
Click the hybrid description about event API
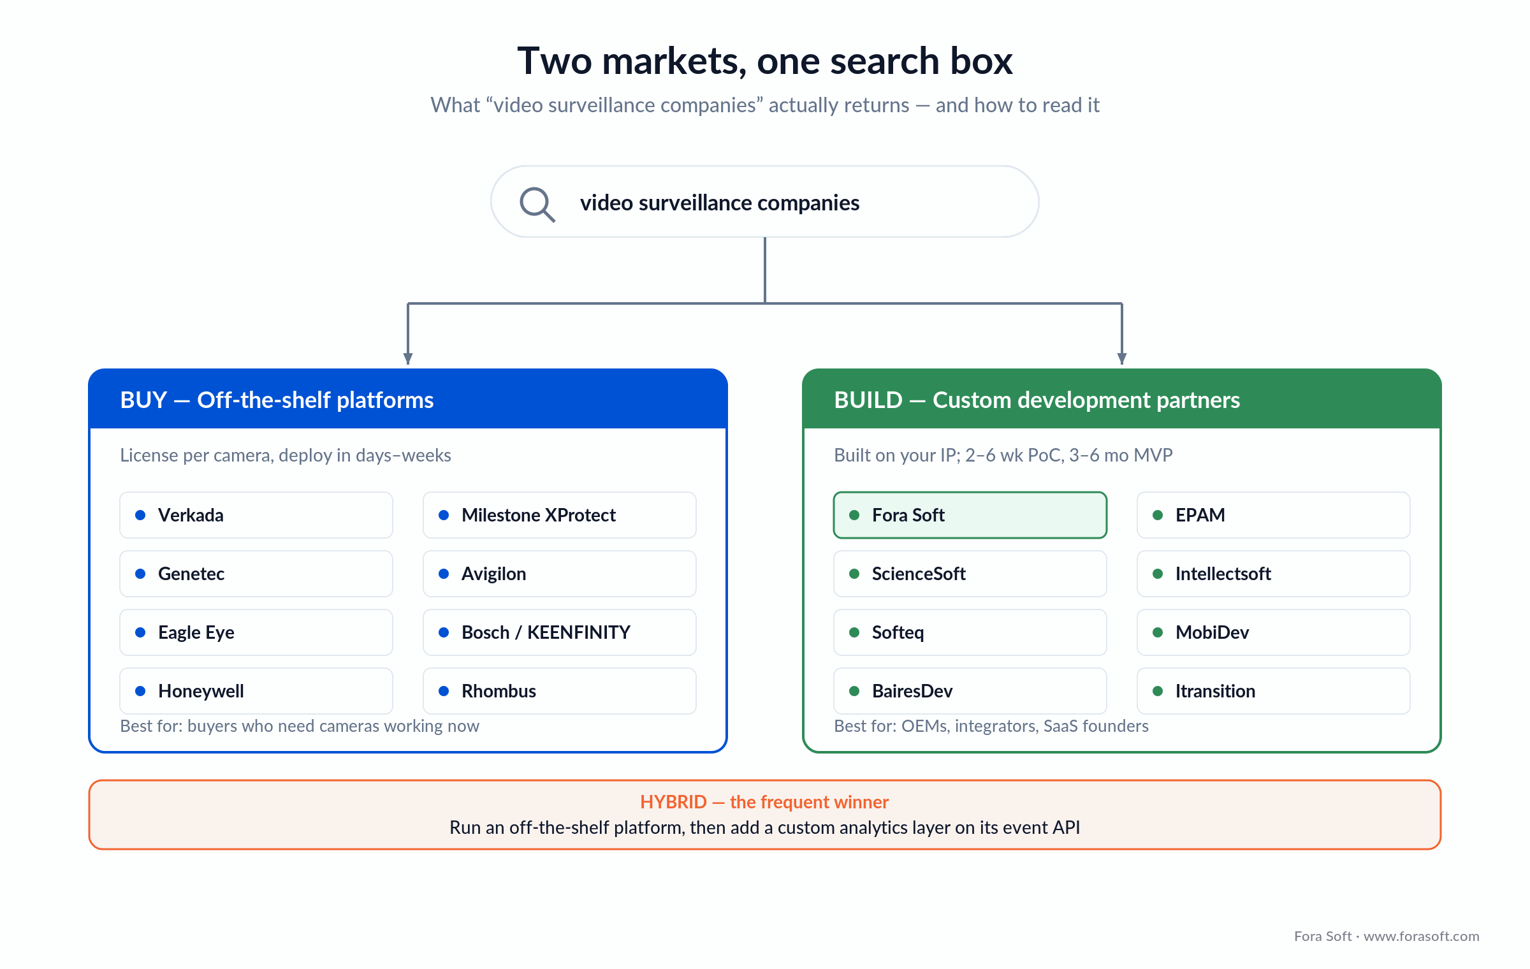764,827
